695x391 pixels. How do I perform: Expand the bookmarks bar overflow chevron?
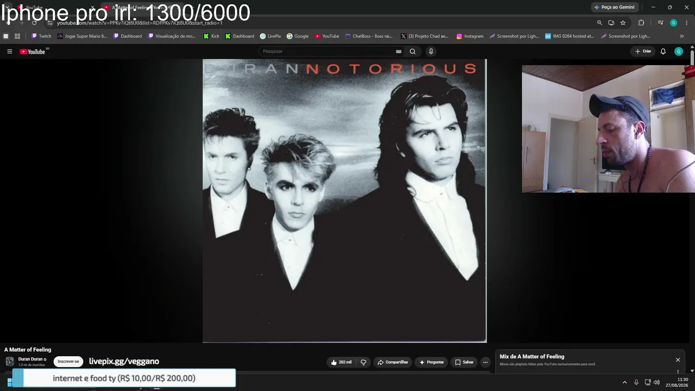pyautogui.click(x=682, y=36)
